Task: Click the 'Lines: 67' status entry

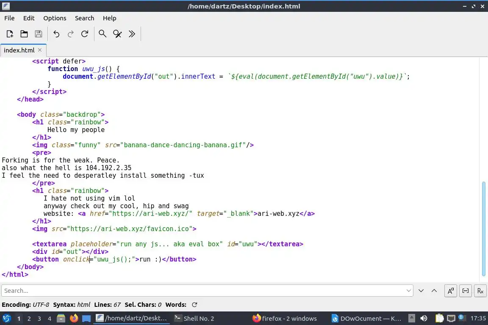Action: pyautogui.click(x=107, y=304)
